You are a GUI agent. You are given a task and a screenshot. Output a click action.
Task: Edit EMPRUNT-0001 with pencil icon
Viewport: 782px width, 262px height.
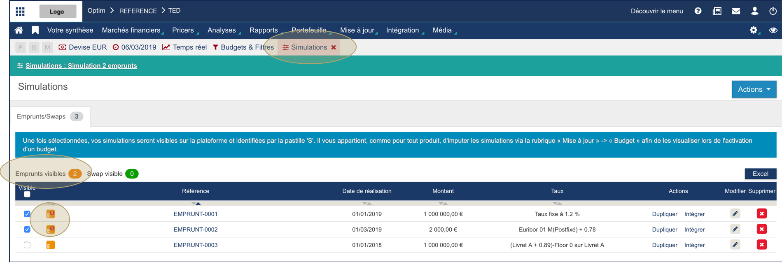point(735,213)
